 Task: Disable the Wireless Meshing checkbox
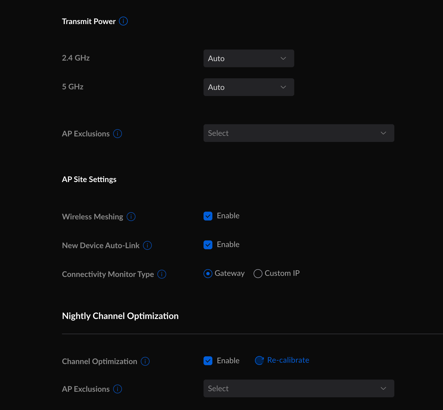point(208,216)
